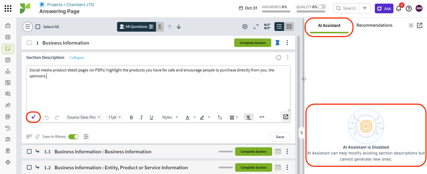Toggle the Quality switch
Image resolution: width=427 pixels, height=174 pixels.
click(322, 7)
